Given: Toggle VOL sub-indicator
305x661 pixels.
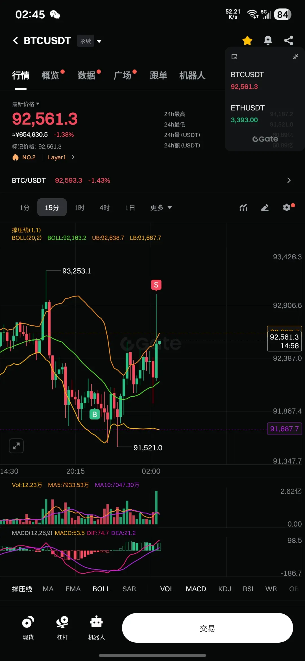Looking at the screenshot, I should (167, 589).
